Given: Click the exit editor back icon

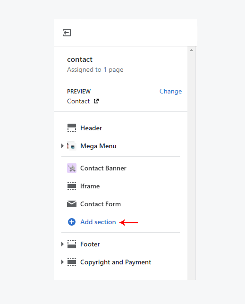Looking at the screenshot, I should [67, 33].
